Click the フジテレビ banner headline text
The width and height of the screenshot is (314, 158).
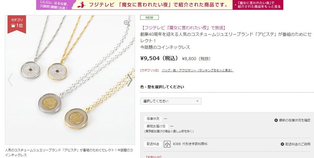pyautogui.click(x=158, y=4)
